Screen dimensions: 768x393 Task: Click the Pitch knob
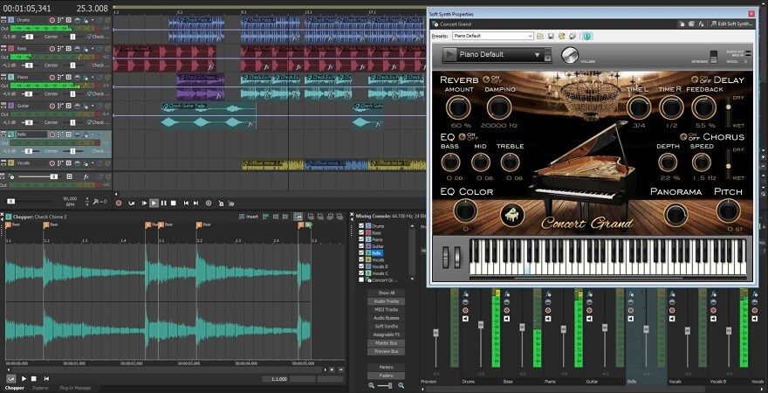pyautogui.click(x=729, y=210)
